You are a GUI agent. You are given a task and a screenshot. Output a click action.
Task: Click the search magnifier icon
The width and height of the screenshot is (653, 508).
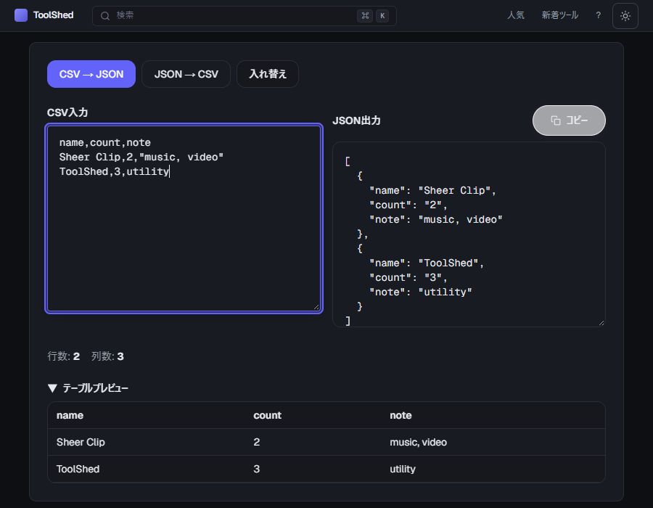[x=105, y=16]
